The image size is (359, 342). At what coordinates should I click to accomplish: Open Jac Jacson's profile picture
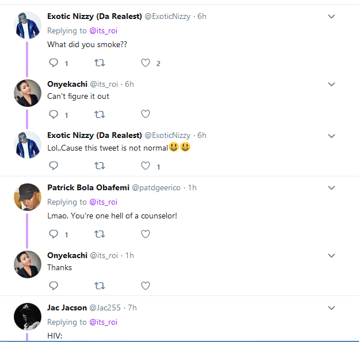pyautogui.click(x=27, y=316)
